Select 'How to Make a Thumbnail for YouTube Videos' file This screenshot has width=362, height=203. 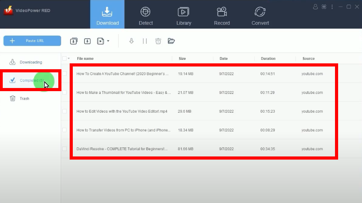tap(124, 92)
